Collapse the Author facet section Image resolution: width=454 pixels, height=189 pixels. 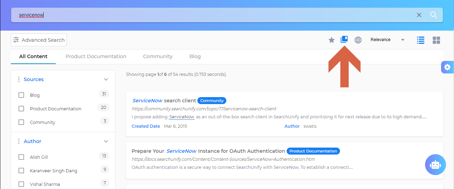click(x=106, y=141)
